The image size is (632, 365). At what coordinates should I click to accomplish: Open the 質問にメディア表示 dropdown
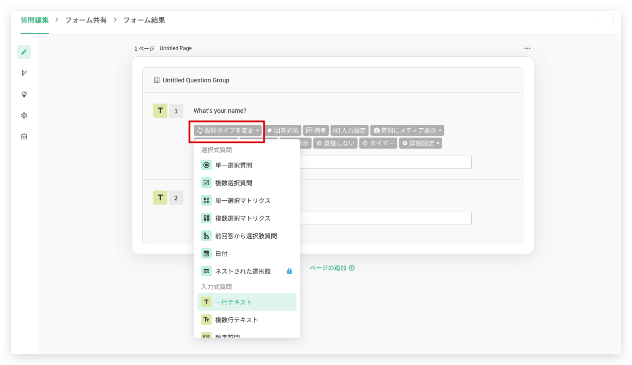[407, 130]
